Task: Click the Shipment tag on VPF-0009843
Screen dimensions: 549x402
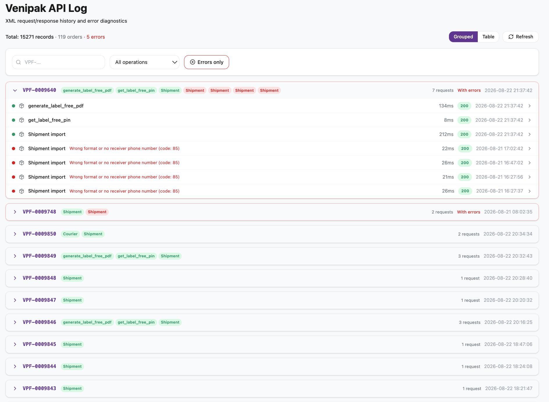Action: point(72,389)
